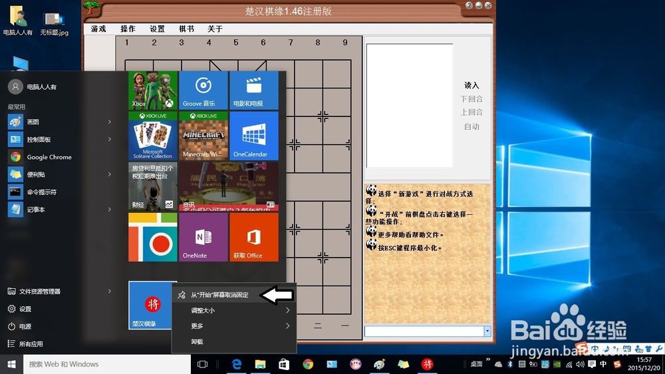
Task: Switch to Paint on taskbar
Action: click(x=379, y=364)
